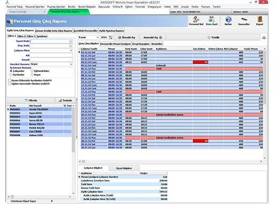274x204 pixels.
Task: Click the printer icon beside Yenile
Action: pos(264,38)
